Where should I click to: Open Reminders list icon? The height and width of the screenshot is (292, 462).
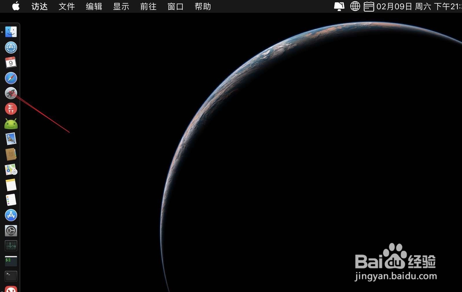pos(11,200)
